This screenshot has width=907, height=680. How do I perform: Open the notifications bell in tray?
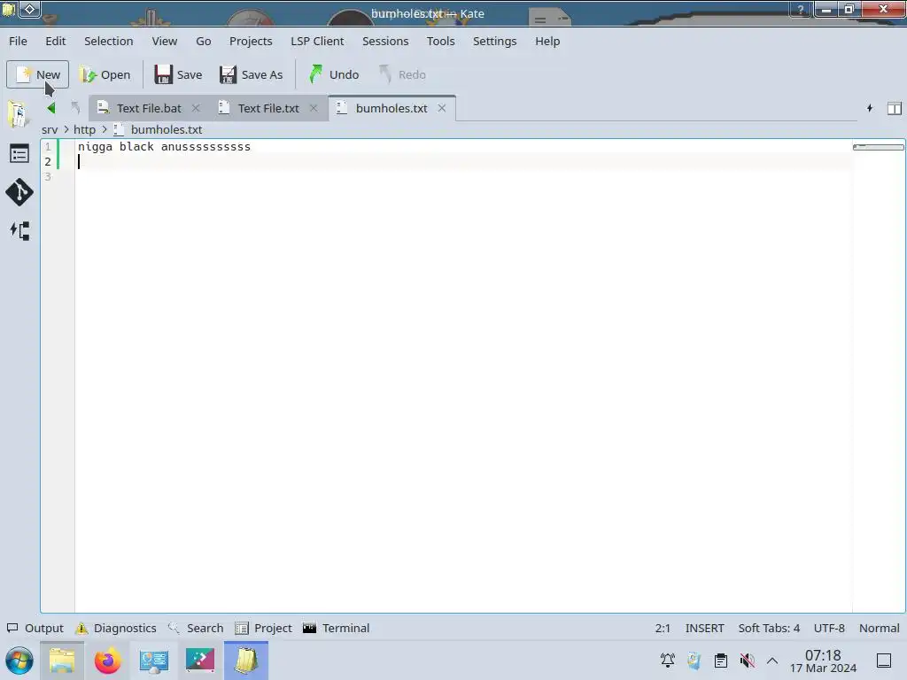click(x=668, y=660)
